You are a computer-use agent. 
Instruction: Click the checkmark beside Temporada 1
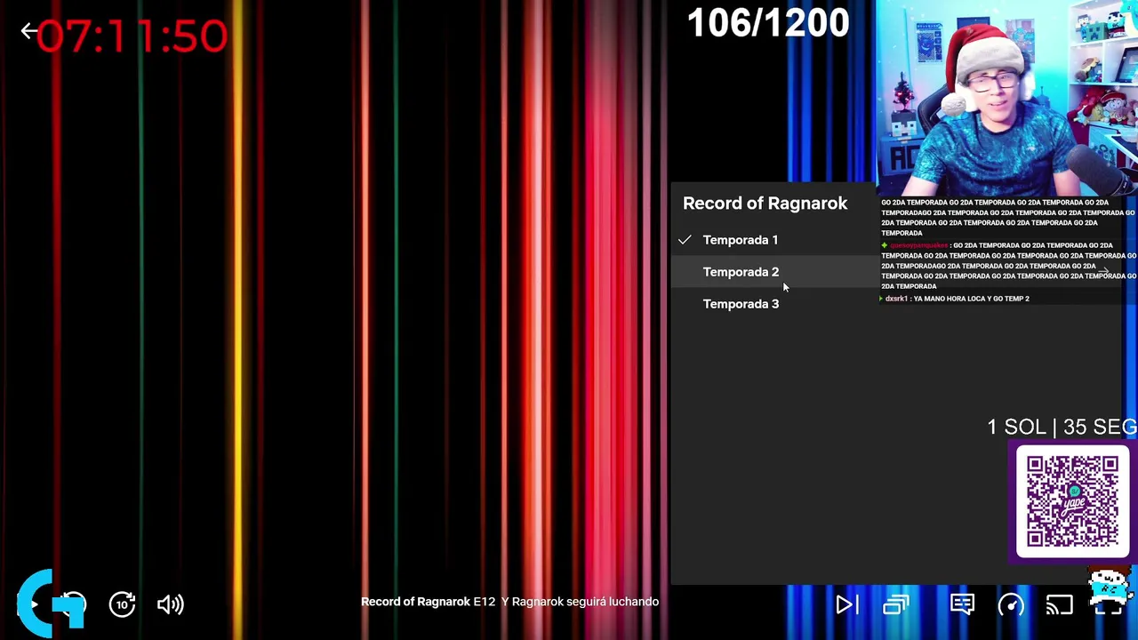click(x=685, y=240)
